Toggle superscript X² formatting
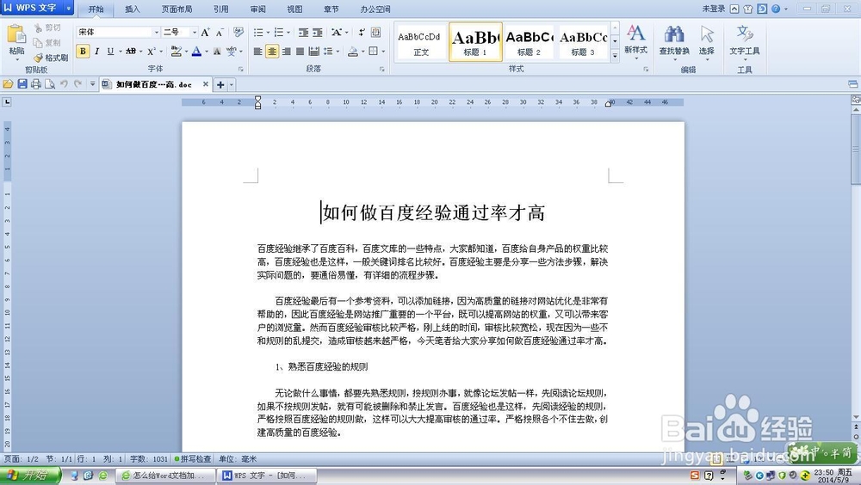The width and height of the screenshot is (861, 485). (x=151, y=52)
